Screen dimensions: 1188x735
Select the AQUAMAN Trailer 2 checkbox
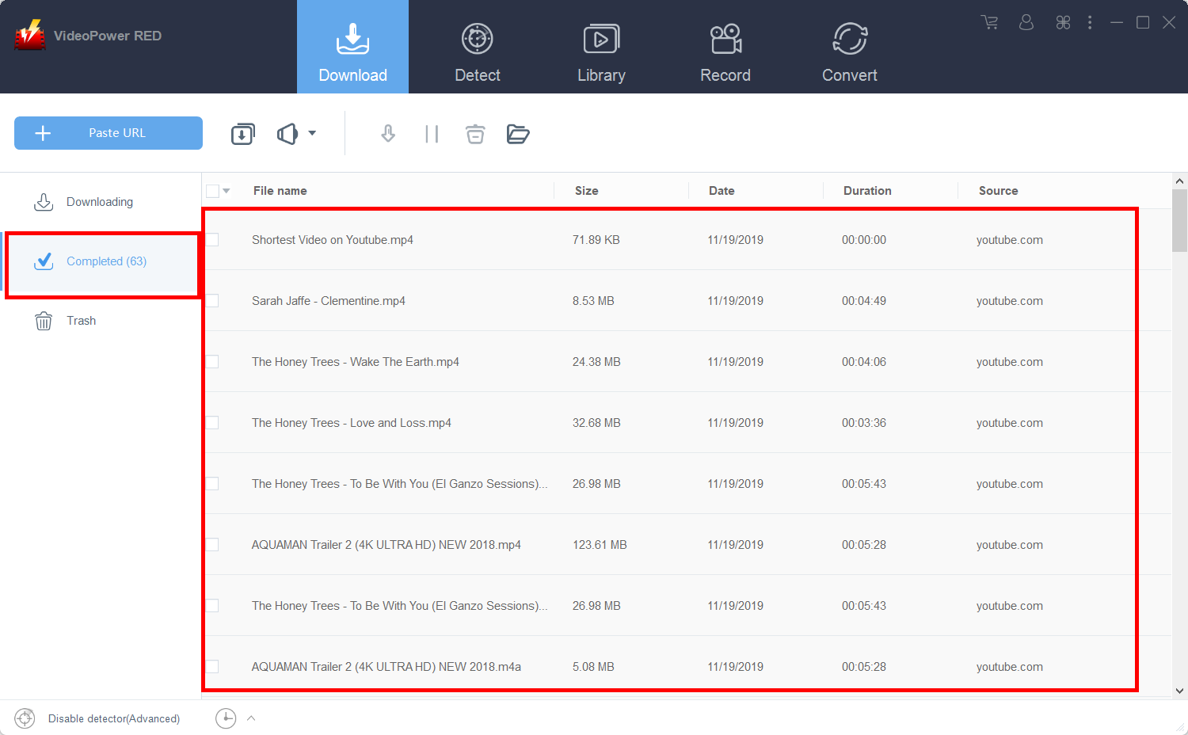tap(212, 544)
